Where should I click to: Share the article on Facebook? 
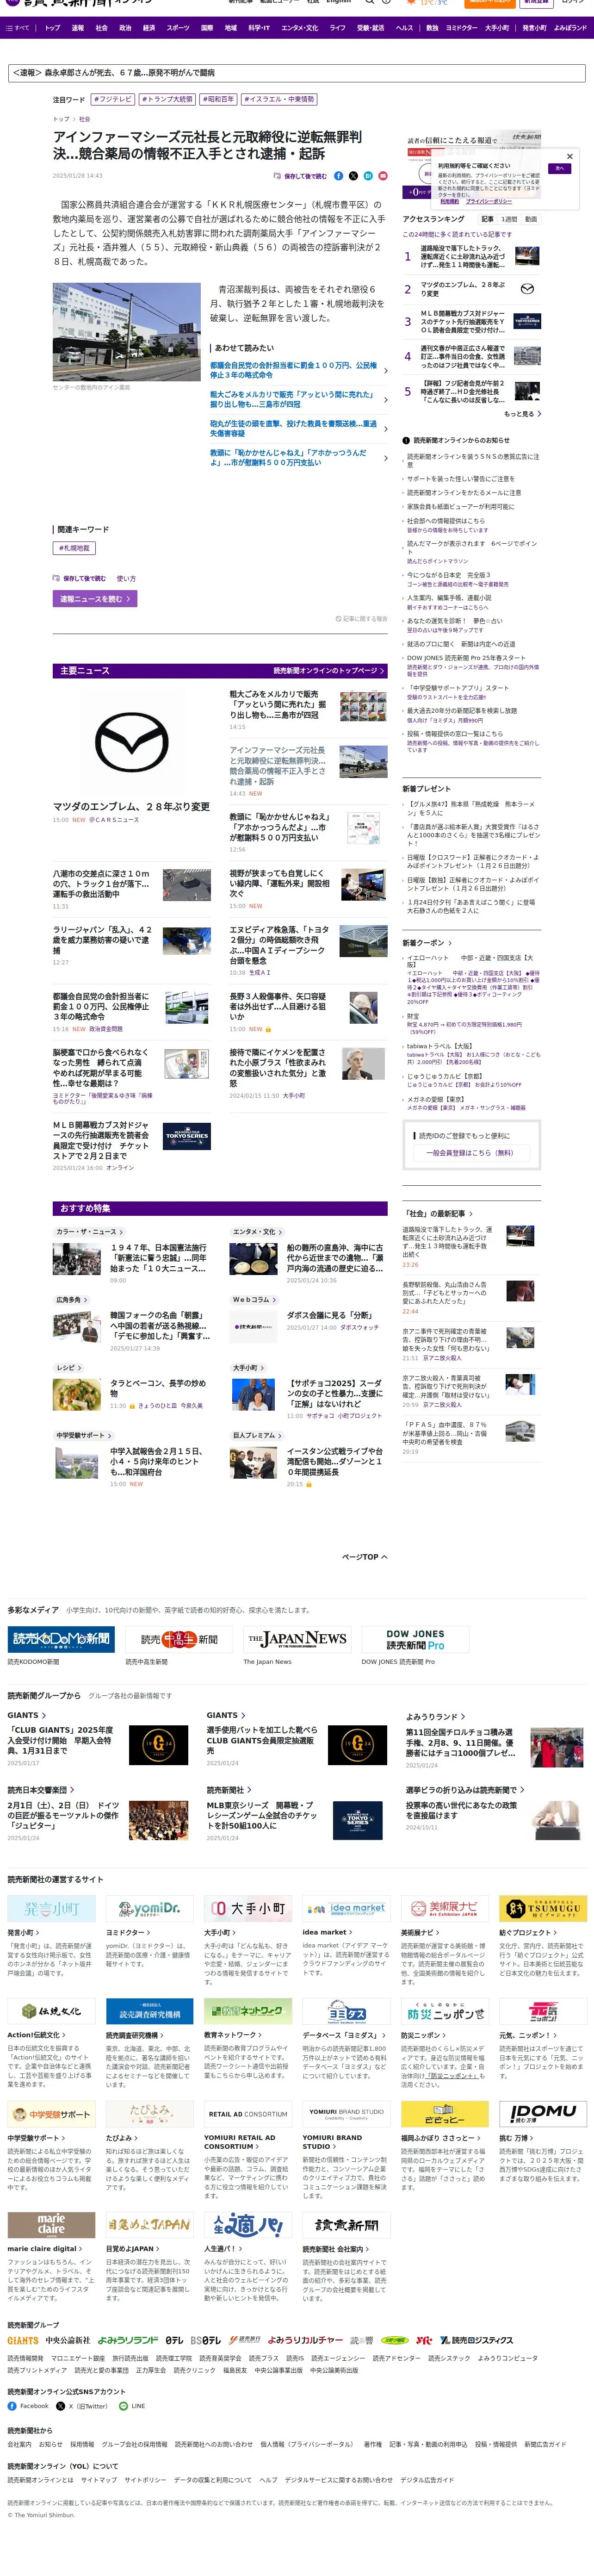pyautogui.click(x=338, y=175)
